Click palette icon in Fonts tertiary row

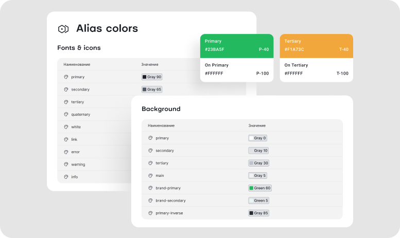coord(66,102)
